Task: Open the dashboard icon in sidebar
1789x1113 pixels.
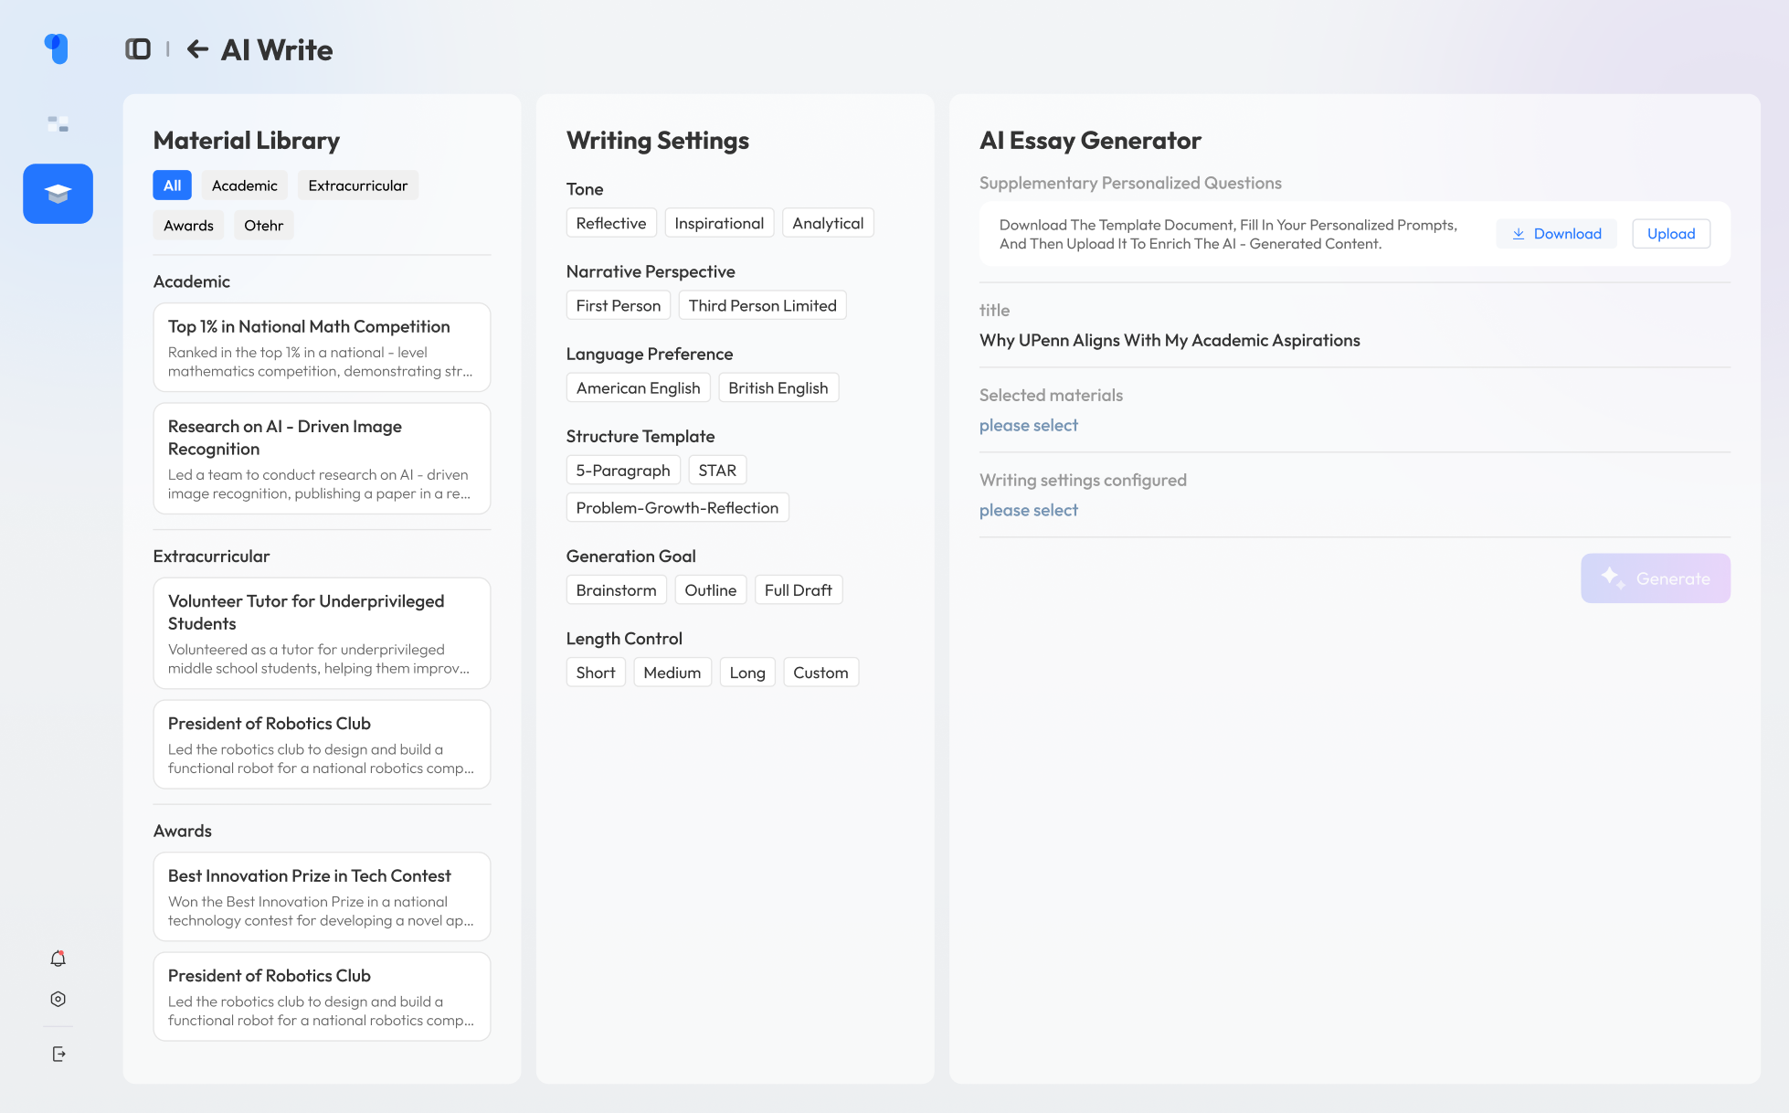Action: [58, 123]
